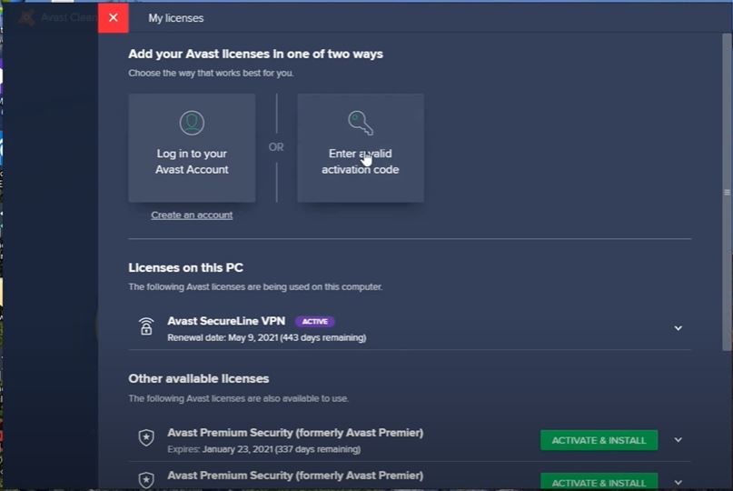Click shield icon of license expiring January 23, 2021

coord(146,437)
